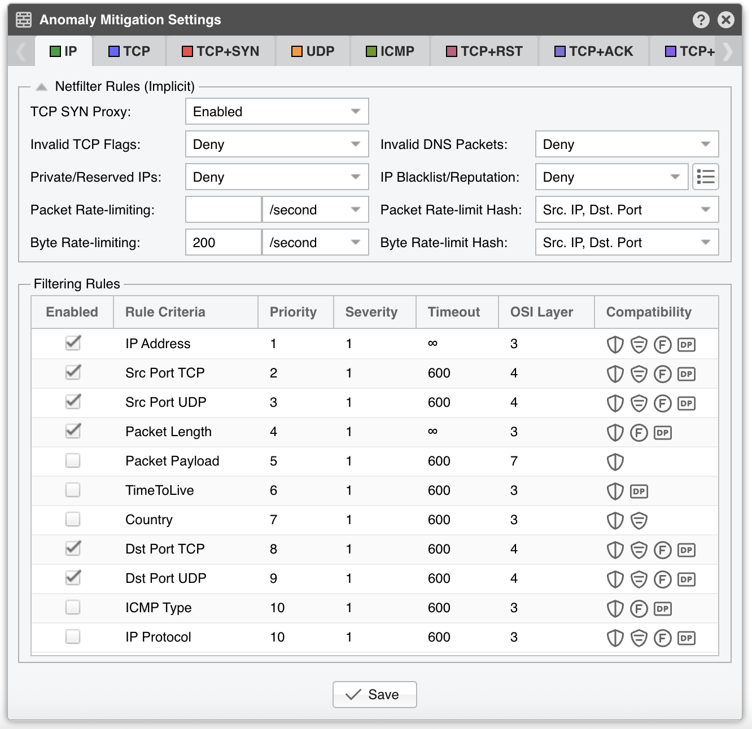Click the shield icon in Src Port TCP row

coord(615,374)
